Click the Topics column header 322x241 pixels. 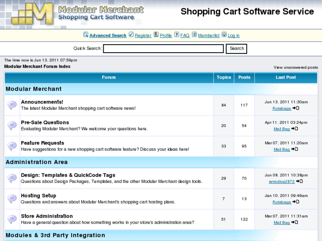[224, 77]
